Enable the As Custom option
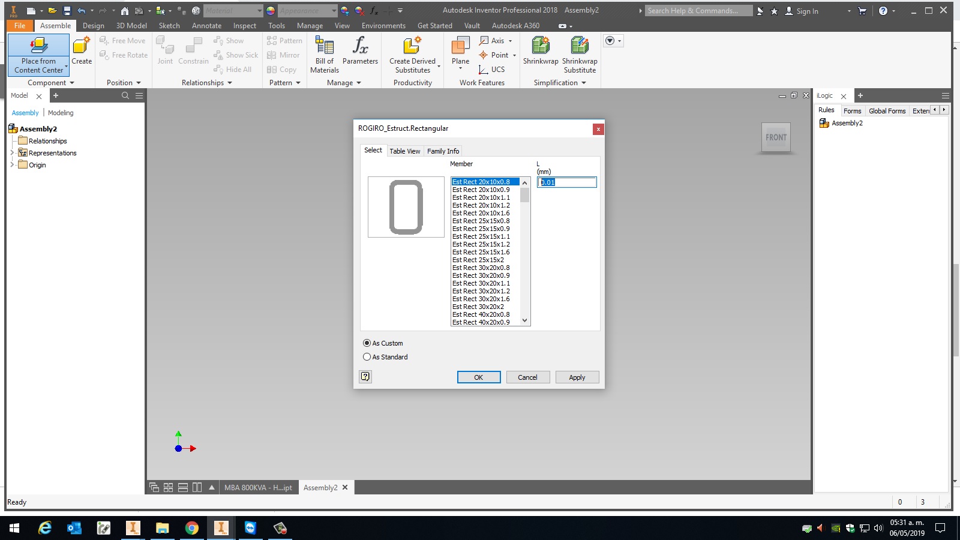 click(367, 343)
